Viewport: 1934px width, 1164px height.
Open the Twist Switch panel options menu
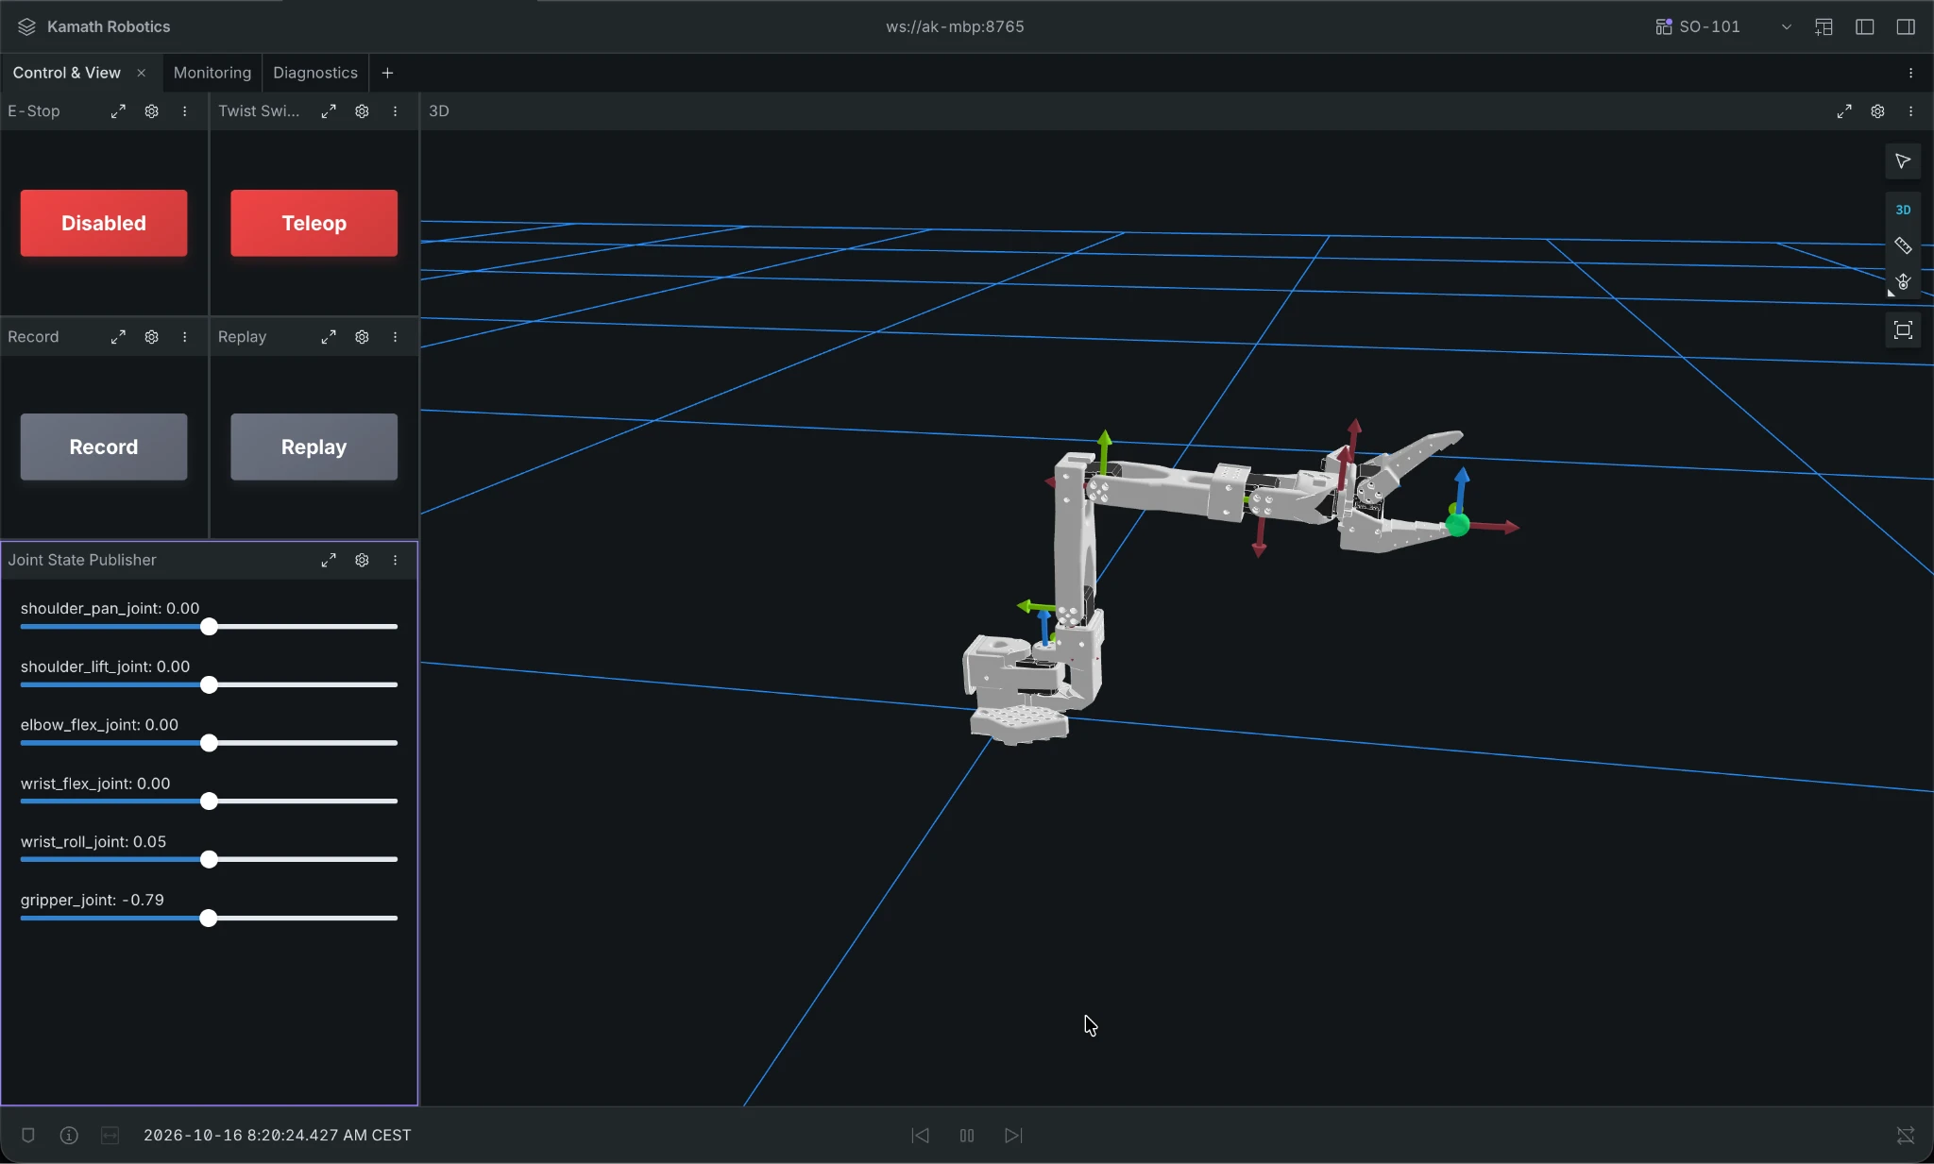[396, 111]
